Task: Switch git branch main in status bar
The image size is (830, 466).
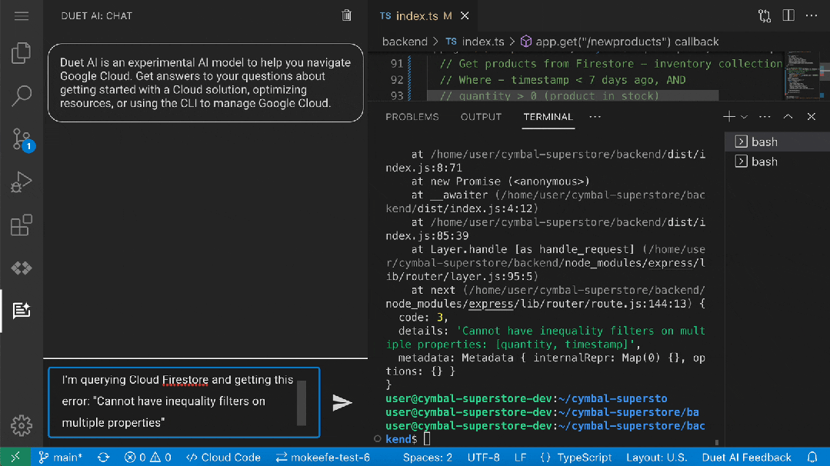Action: click(60, 457)
